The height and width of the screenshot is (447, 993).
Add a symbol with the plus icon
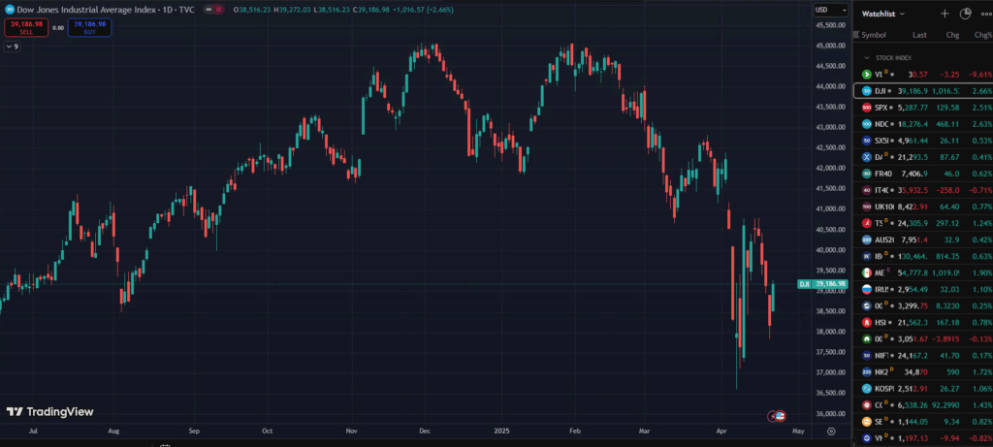945,14
